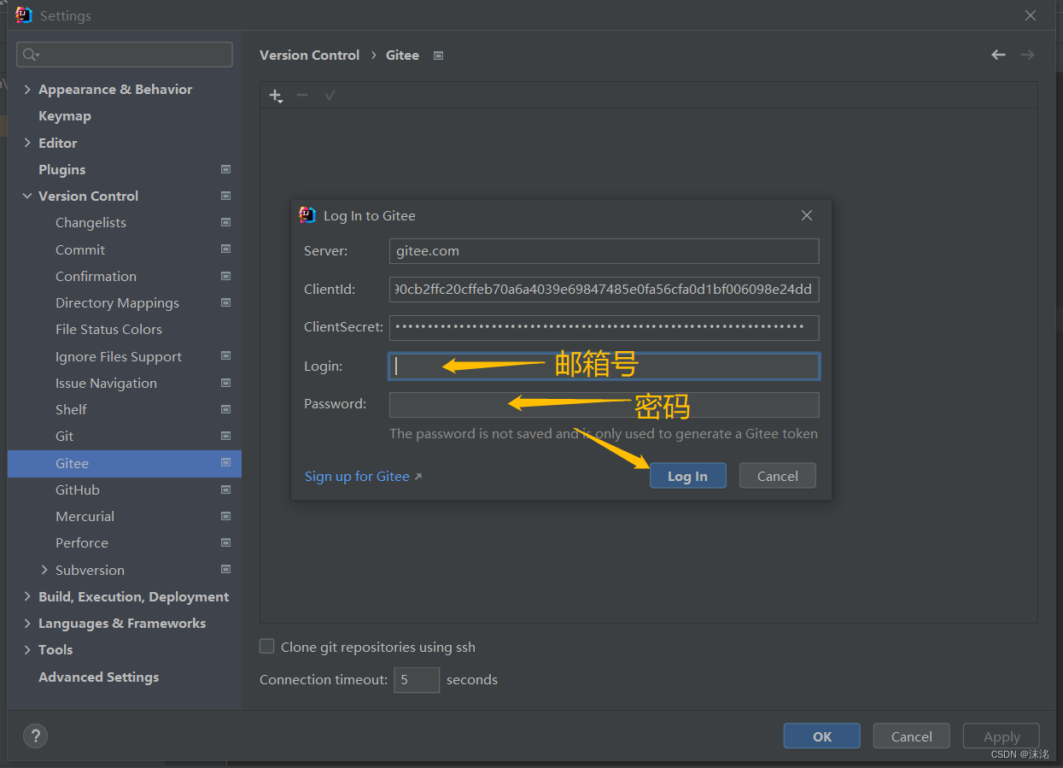Click project settings icon beside Plugins
Image resolution: width=1063 pixels, height=768 pixels.
tap(225, 169)
